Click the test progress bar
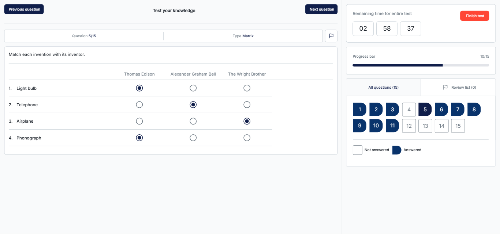500x234 pixels. (x=421, y=65)
